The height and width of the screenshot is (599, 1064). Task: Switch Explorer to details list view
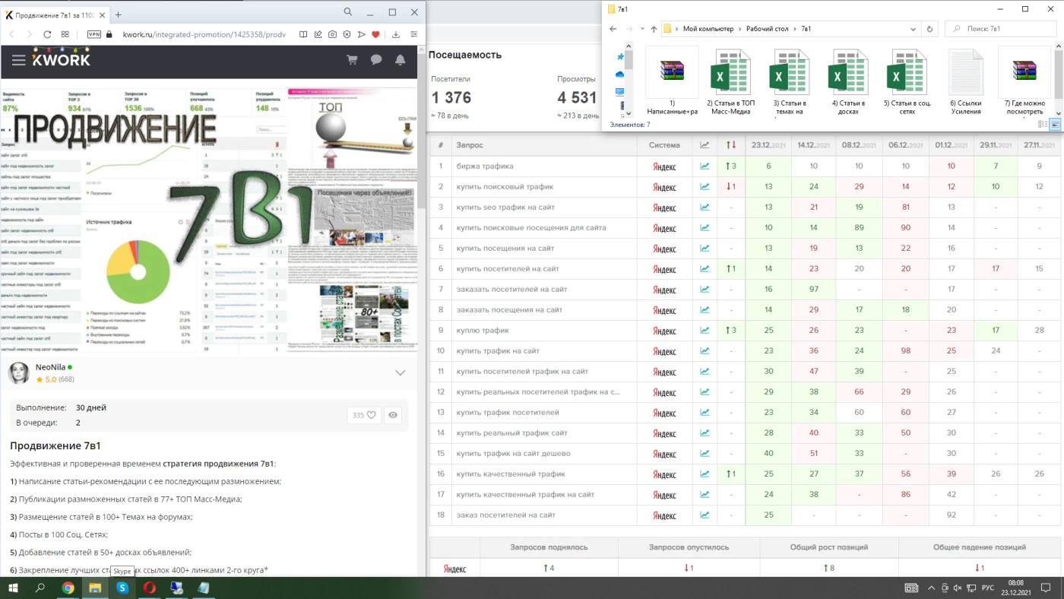point(1043,124)
